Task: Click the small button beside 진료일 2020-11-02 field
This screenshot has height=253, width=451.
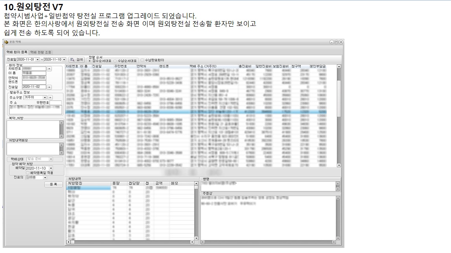Action: (x=49, y=87)
